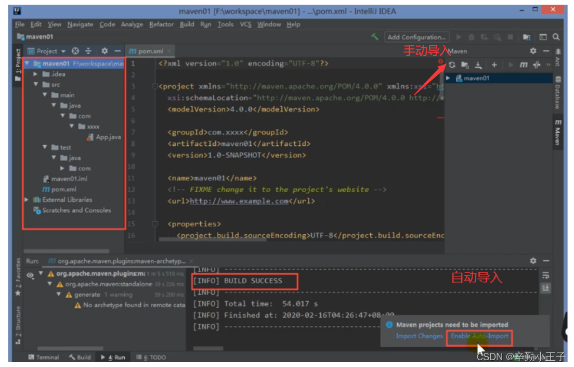Hide the Run tool window

[546, 261]
